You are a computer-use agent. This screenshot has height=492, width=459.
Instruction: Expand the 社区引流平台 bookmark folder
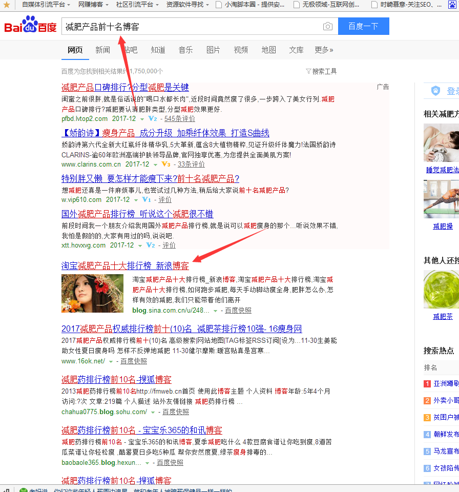[137, 5]
